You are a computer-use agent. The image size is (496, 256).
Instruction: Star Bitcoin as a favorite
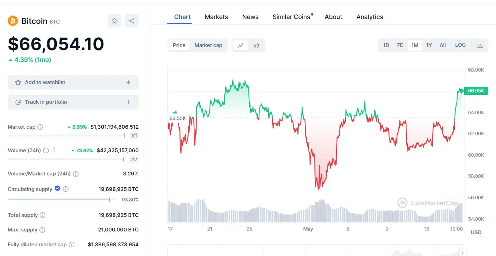pos(114,21)
